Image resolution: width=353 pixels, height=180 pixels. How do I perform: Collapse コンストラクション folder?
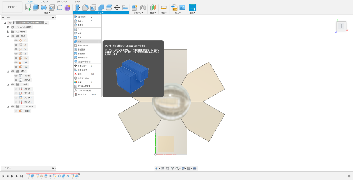pos(8,106)
